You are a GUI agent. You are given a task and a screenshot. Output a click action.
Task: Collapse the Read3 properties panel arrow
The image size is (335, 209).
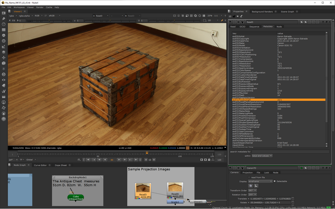[230, 22]
